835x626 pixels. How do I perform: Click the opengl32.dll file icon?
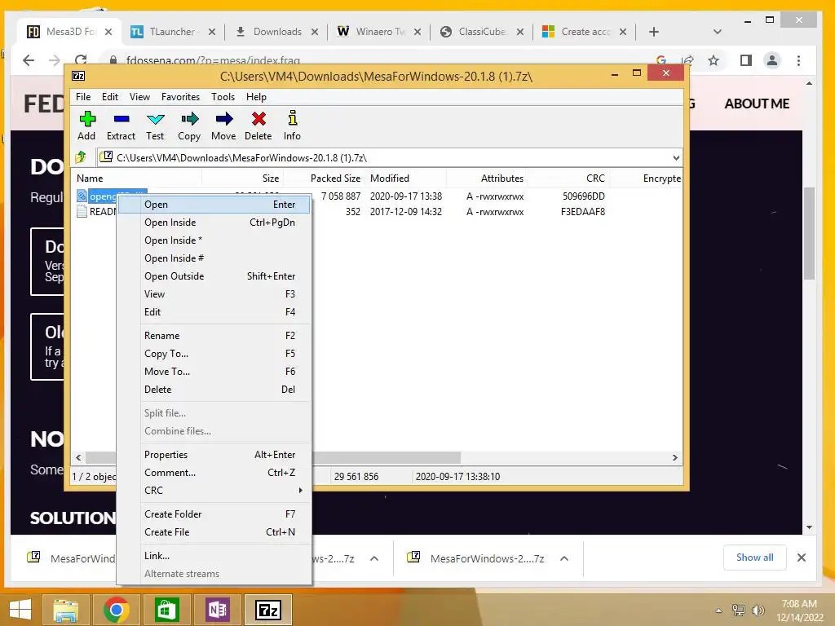(82, 196)
